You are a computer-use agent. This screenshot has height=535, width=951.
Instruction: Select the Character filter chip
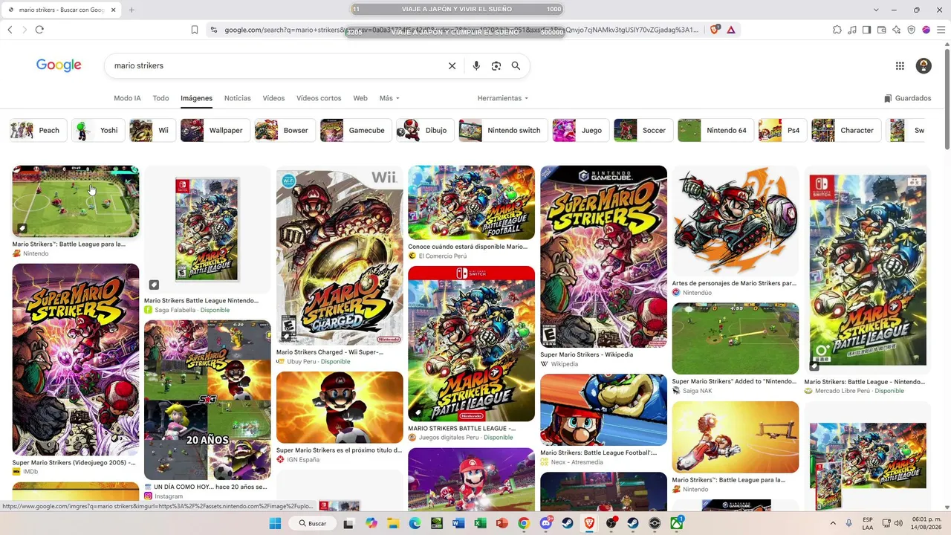[845, 130]
